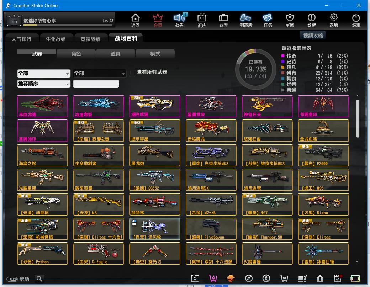Screen dimensions: 370x287
Task: Click the scroll down arrow of weapon list
Action: (358, 261)
